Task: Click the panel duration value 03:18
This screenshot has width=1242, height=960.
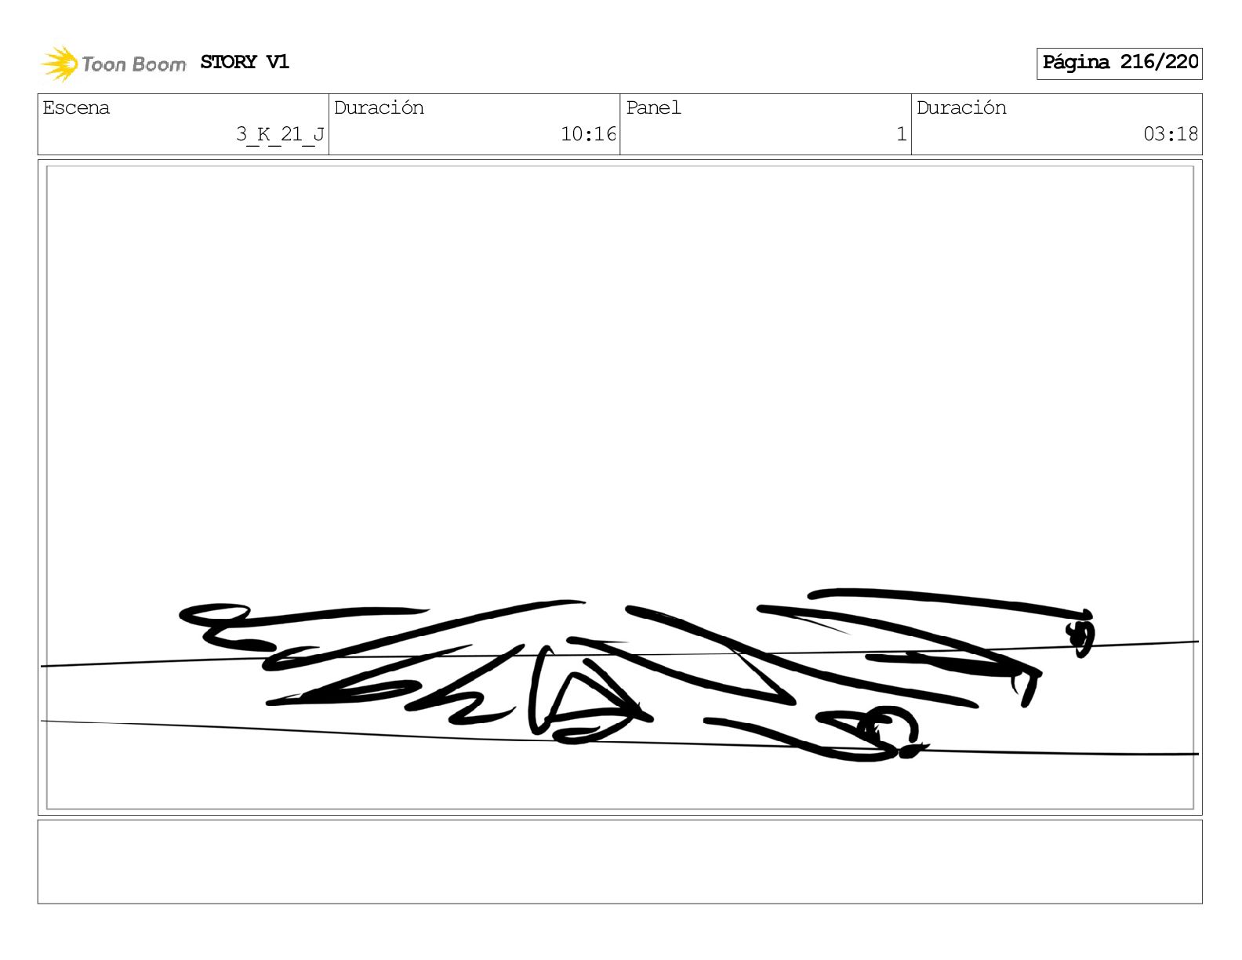Action: click(1171, 134)
